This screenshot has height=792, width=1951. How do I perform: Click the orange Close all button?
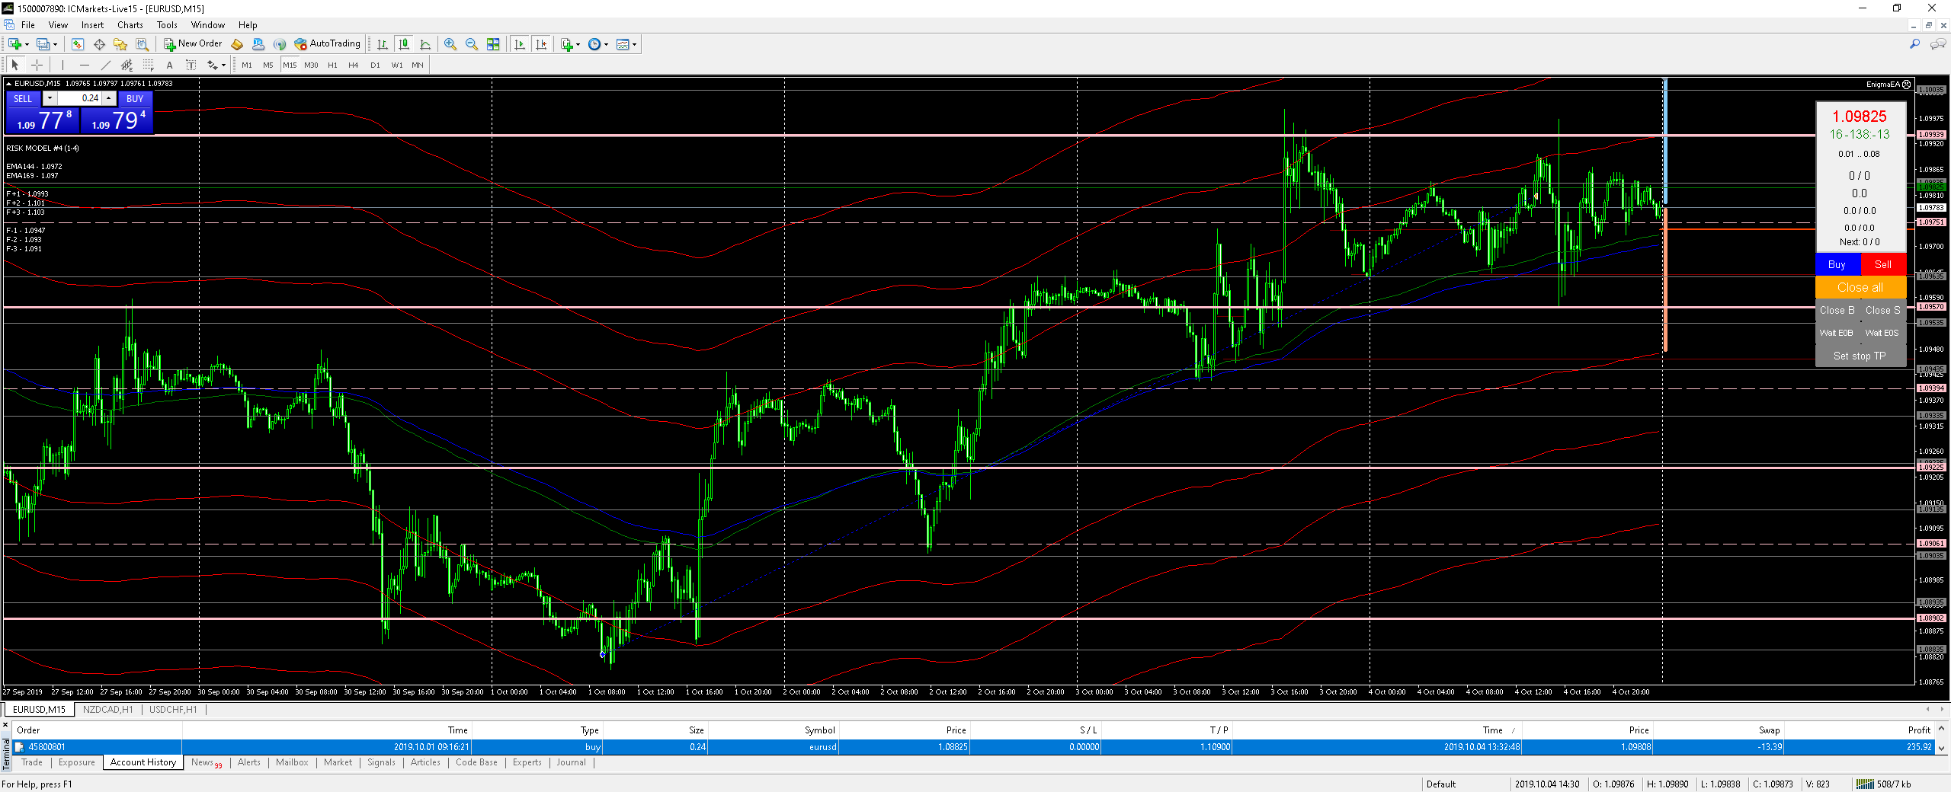point(1860,287)
